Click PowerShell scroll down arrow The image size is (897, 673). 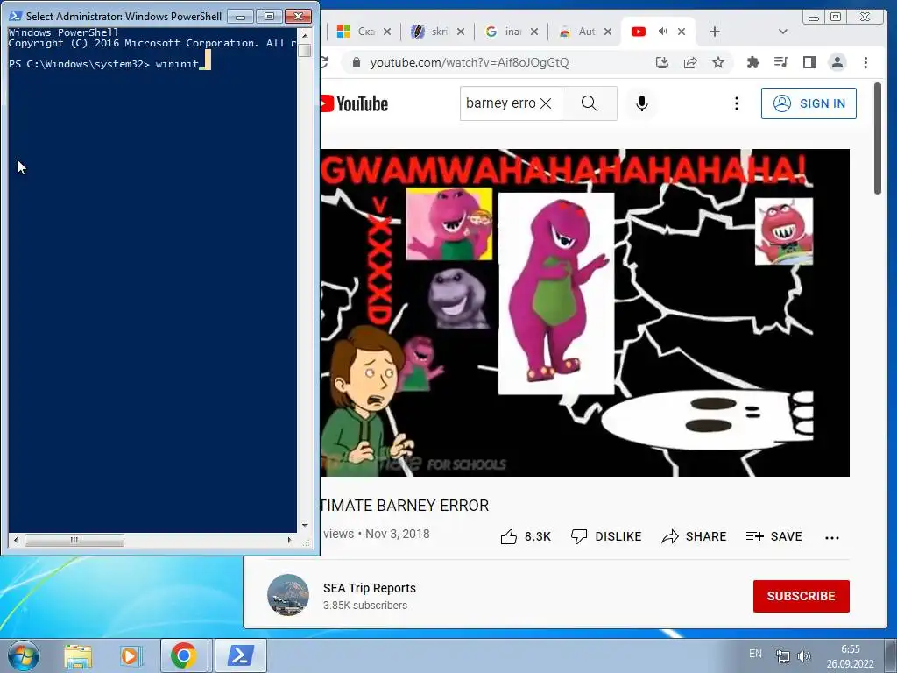[x=305, y=525]
